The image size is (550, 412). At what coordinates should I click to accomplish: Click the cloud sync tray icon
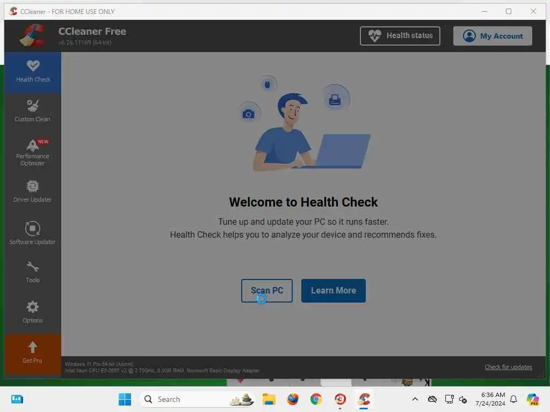pos(432,399)
